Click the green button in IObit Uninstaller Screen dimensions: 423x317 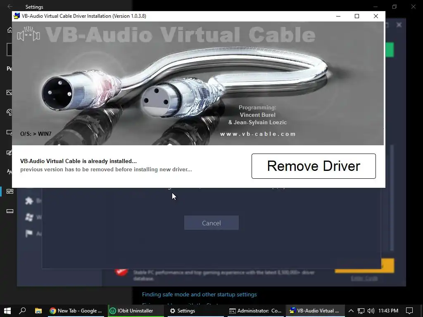(x=390, y=50)
